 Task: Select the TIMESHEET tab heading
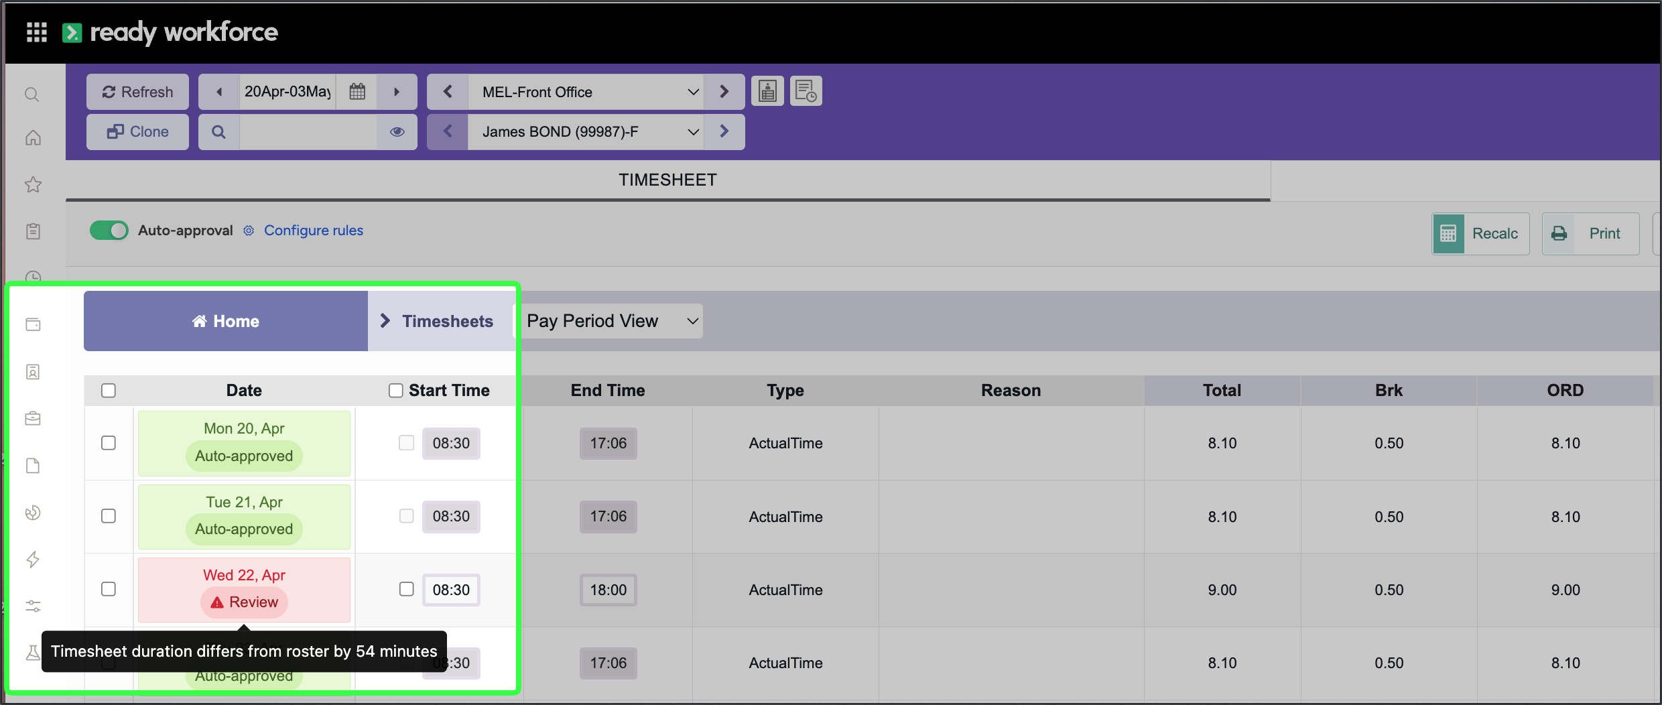[x=667, y=180]
